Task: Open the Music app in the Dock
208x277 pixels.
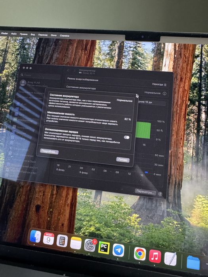Action: pyautogui.click(x=155, y=256)
